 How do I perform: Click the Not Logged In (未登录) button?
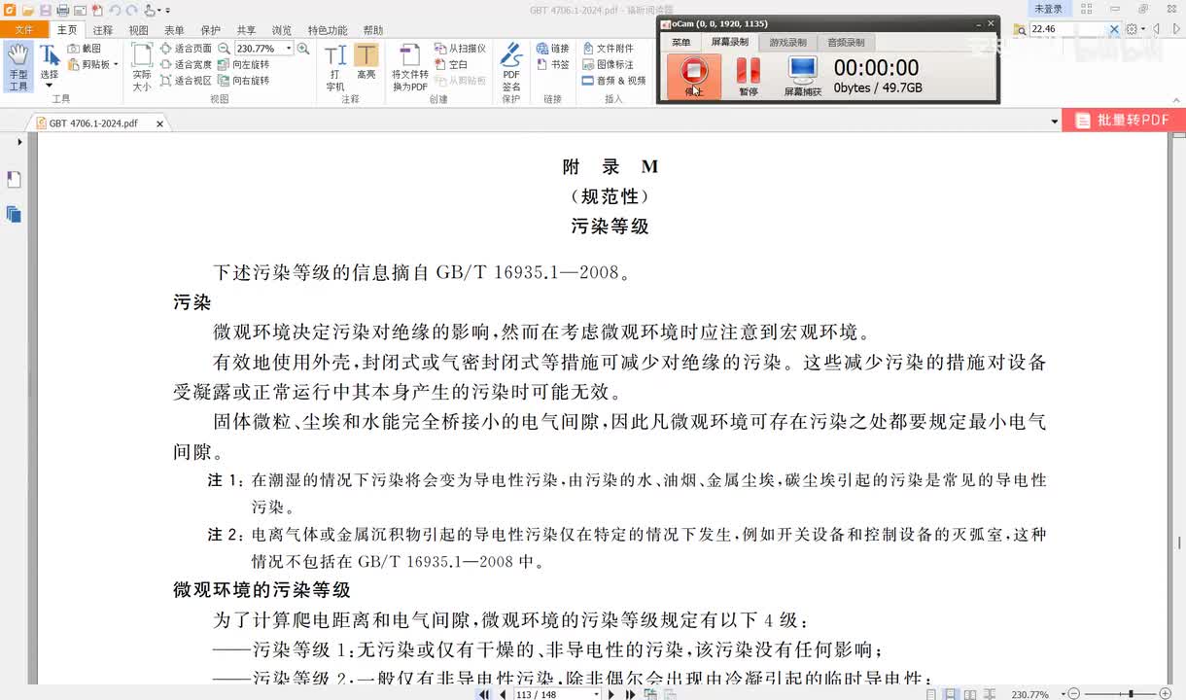point(1048,9)
